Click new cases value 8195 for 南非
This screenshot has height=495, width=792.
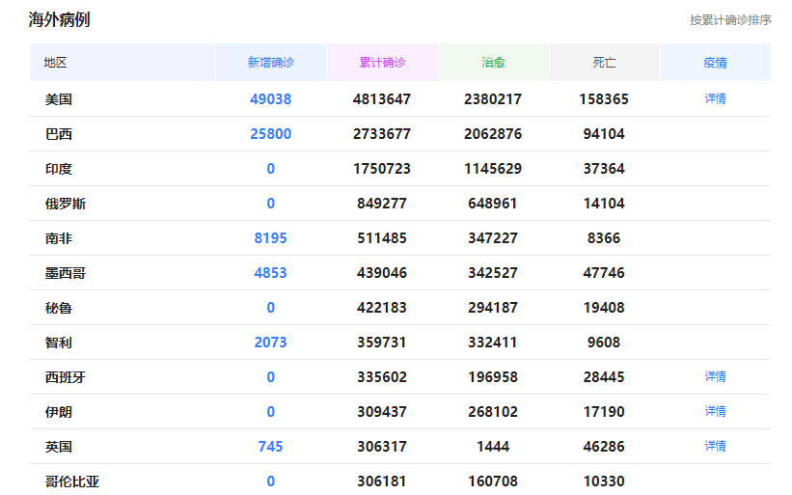tap(271, 238)
